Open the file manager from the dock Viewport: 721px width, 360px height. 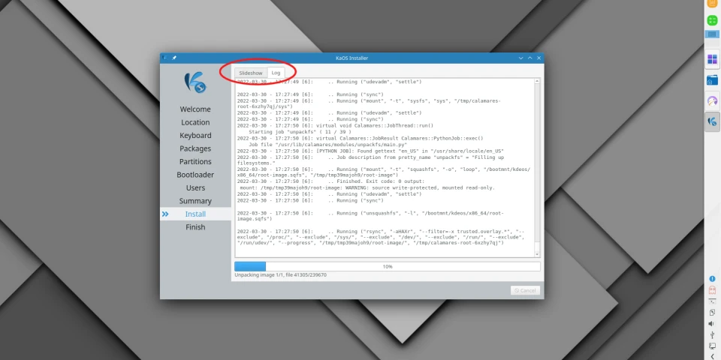pyautogui.click(x=712, y=79)
